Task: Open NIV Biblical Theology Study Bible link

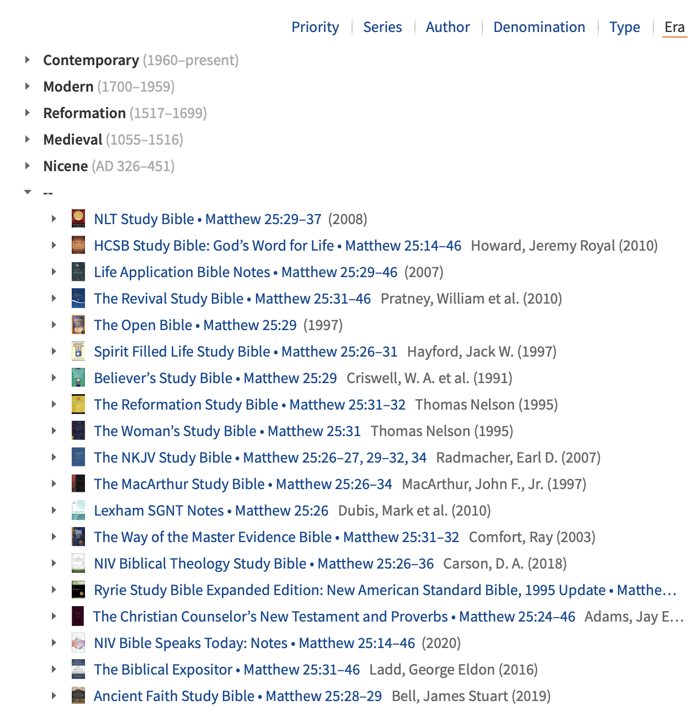Action: pyautogui.click(x=264, y=564)
